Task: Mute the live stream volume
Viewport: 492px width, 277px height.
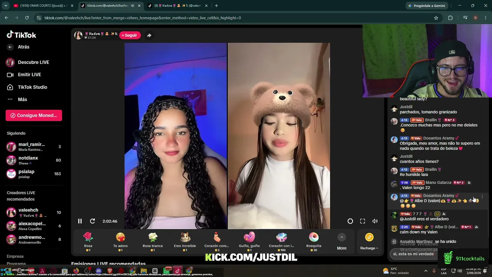Action: [x=375, y=221]
